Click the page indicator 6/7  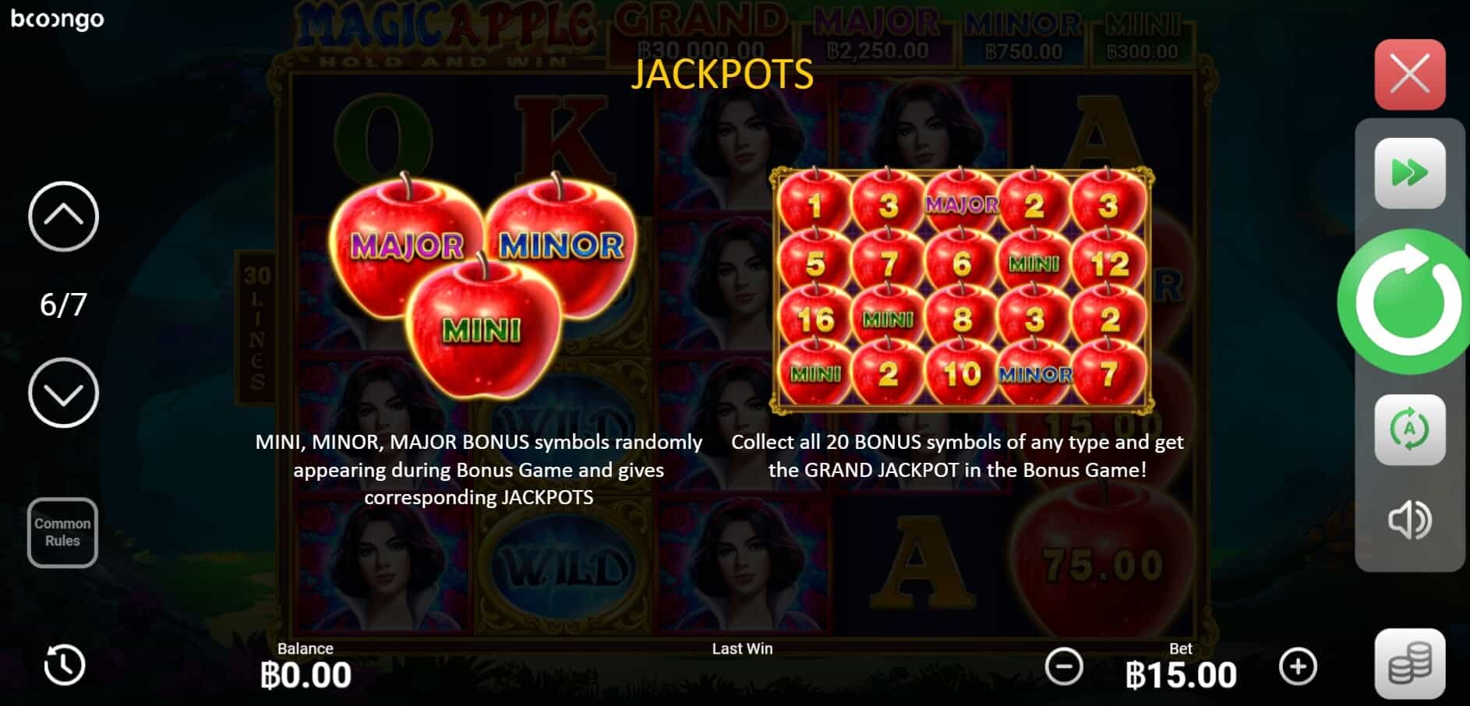(x=63, y=304)
